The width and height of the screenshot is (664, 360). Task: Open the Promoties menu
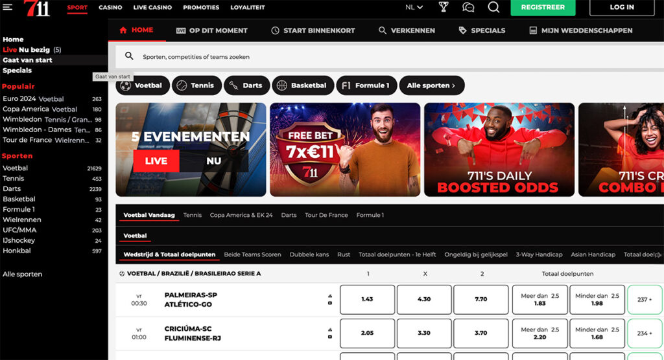pos(201,7)
